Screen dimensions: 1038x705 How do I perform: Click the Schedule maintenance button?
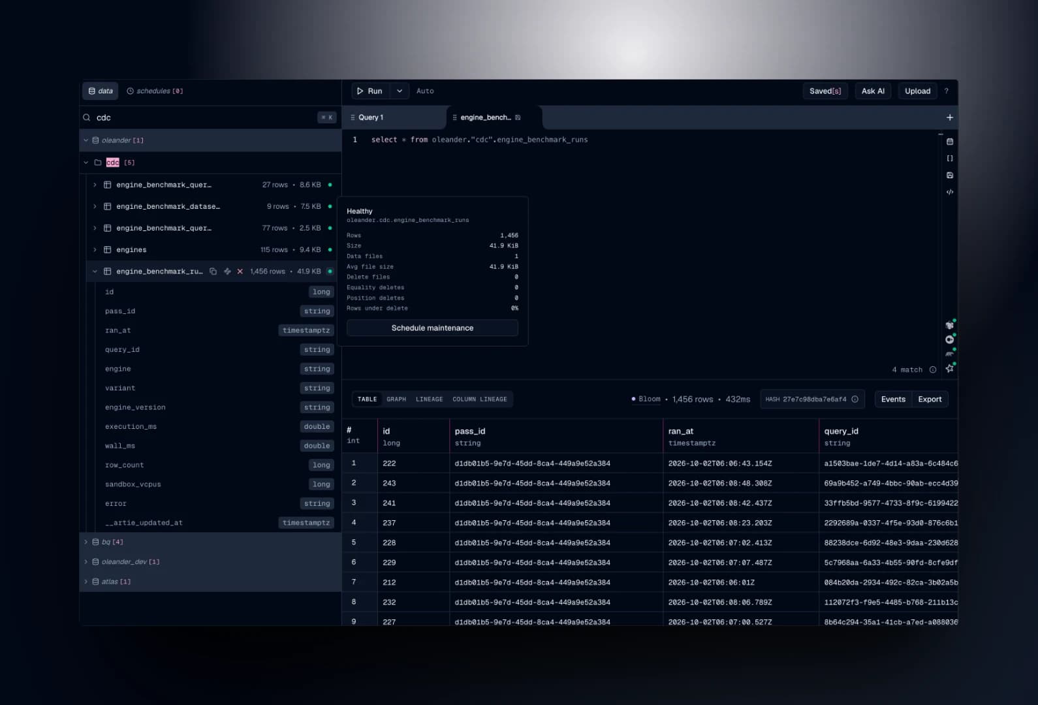coord(432,328)
